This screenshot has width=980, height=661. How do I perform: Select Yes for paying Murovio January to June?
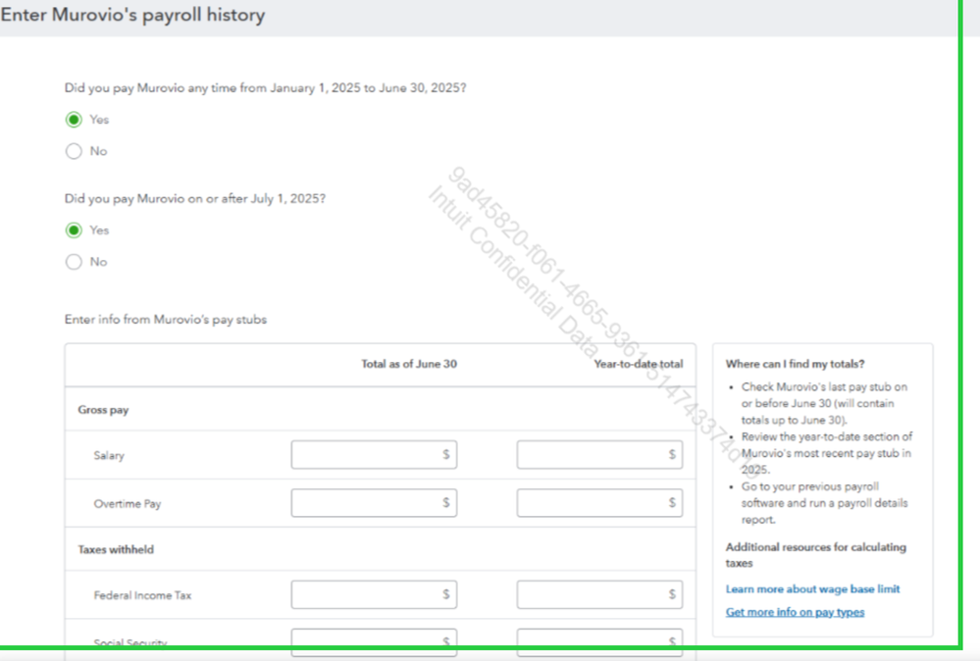point(75,119)
